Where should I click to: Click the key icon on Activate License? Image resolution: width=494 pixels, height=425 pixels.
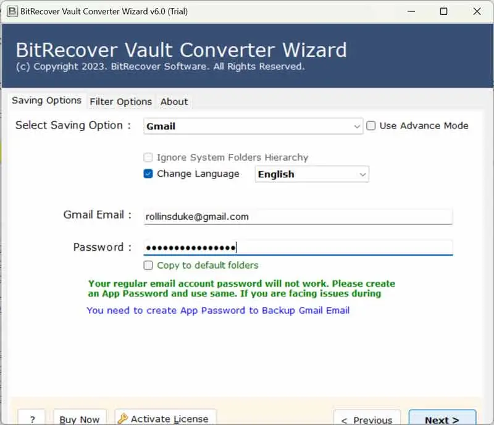click(123, 419)
